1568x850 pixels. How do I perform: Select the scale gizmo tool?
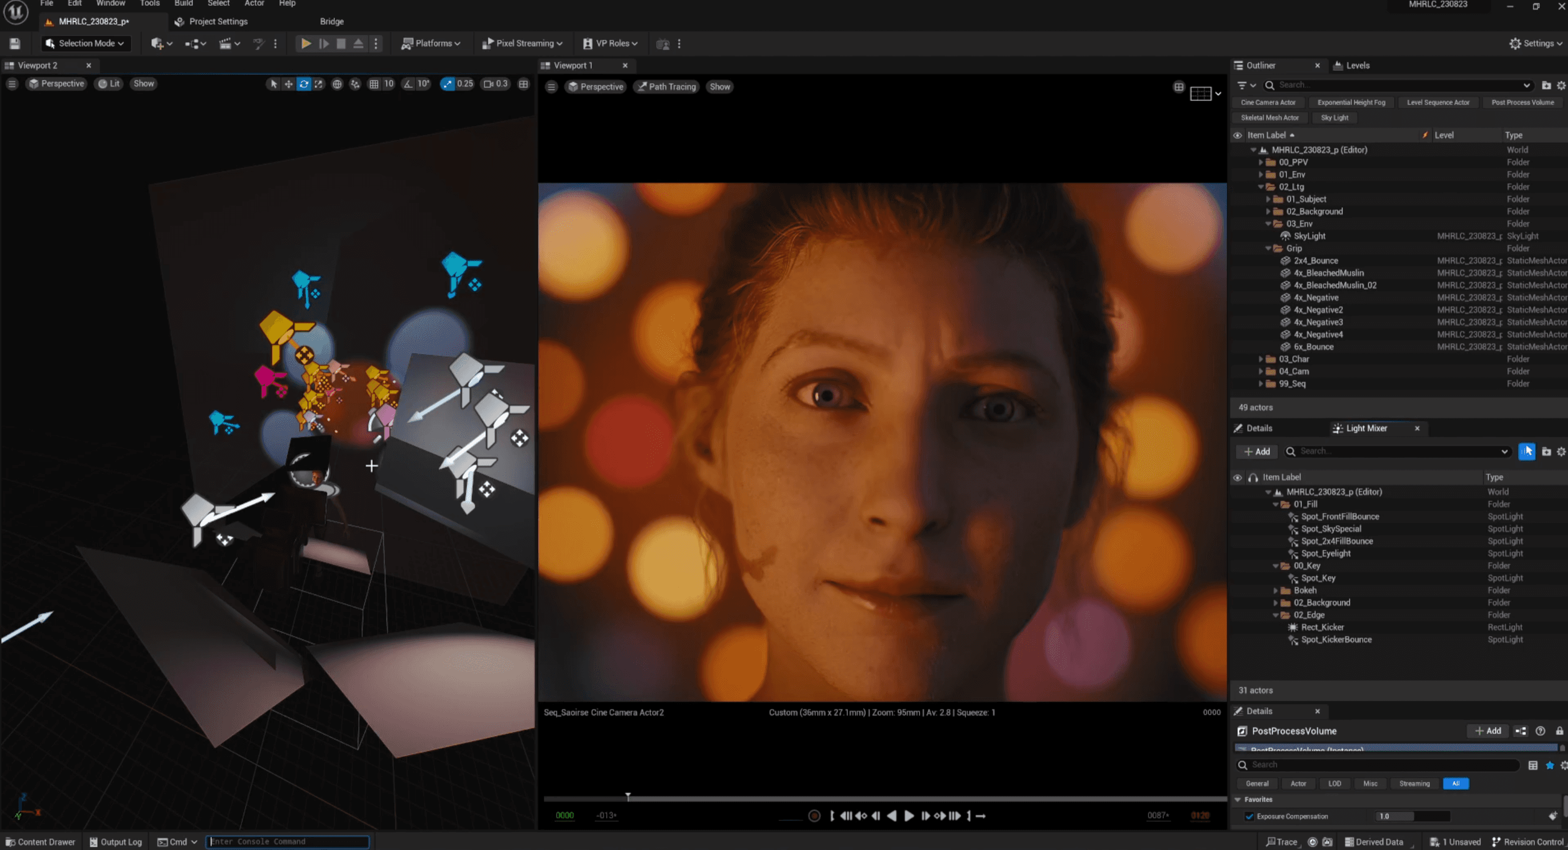[x=319, y=84]
